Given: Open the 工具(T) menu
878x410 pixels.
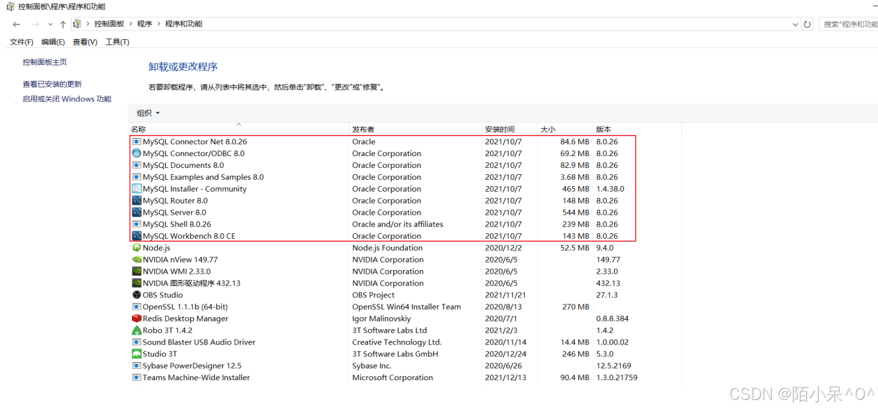Looking at the screenshot, I should 117,42.
